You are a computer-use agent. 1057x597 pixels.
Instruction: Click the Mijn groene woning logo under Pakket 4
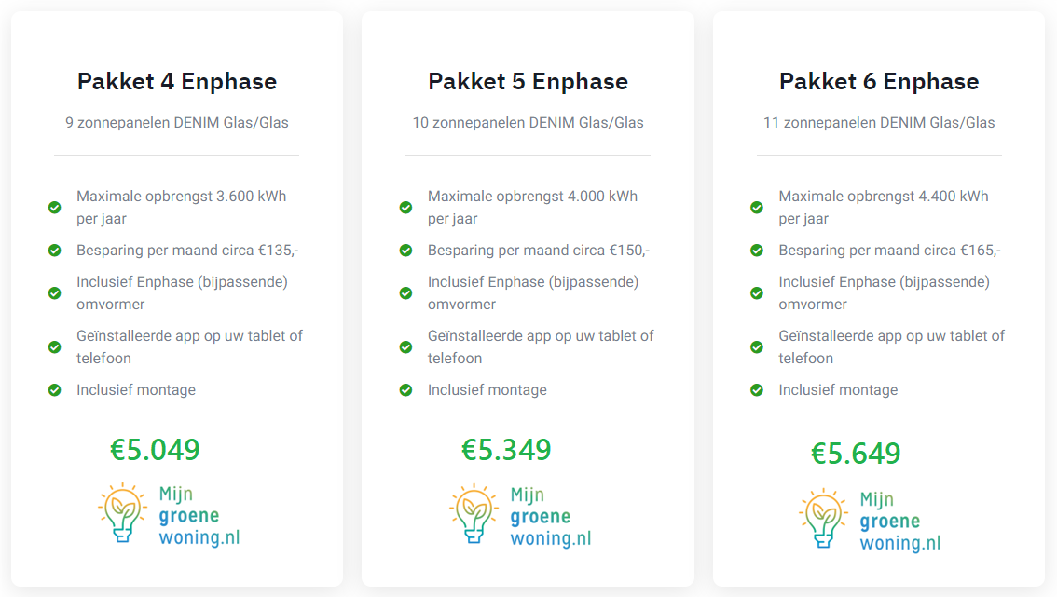tap(169, 515)
